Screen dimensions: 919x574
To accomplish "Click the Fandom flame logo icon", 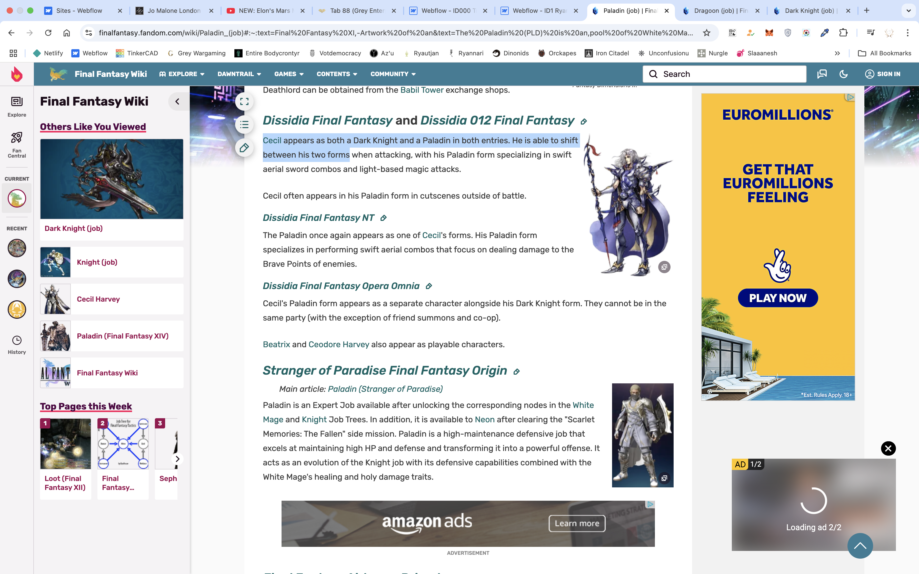I will [x=17, y=74].
